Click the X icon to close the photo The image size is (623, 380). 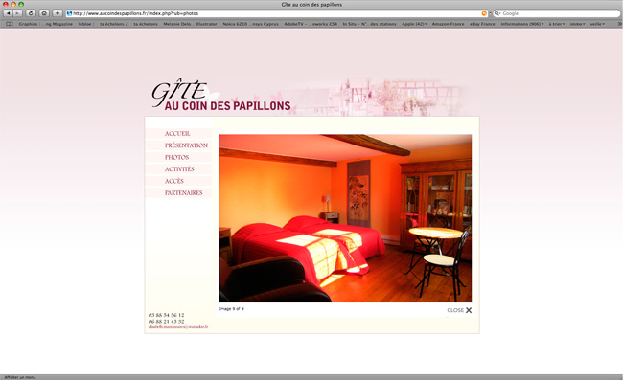click(469, 310)
